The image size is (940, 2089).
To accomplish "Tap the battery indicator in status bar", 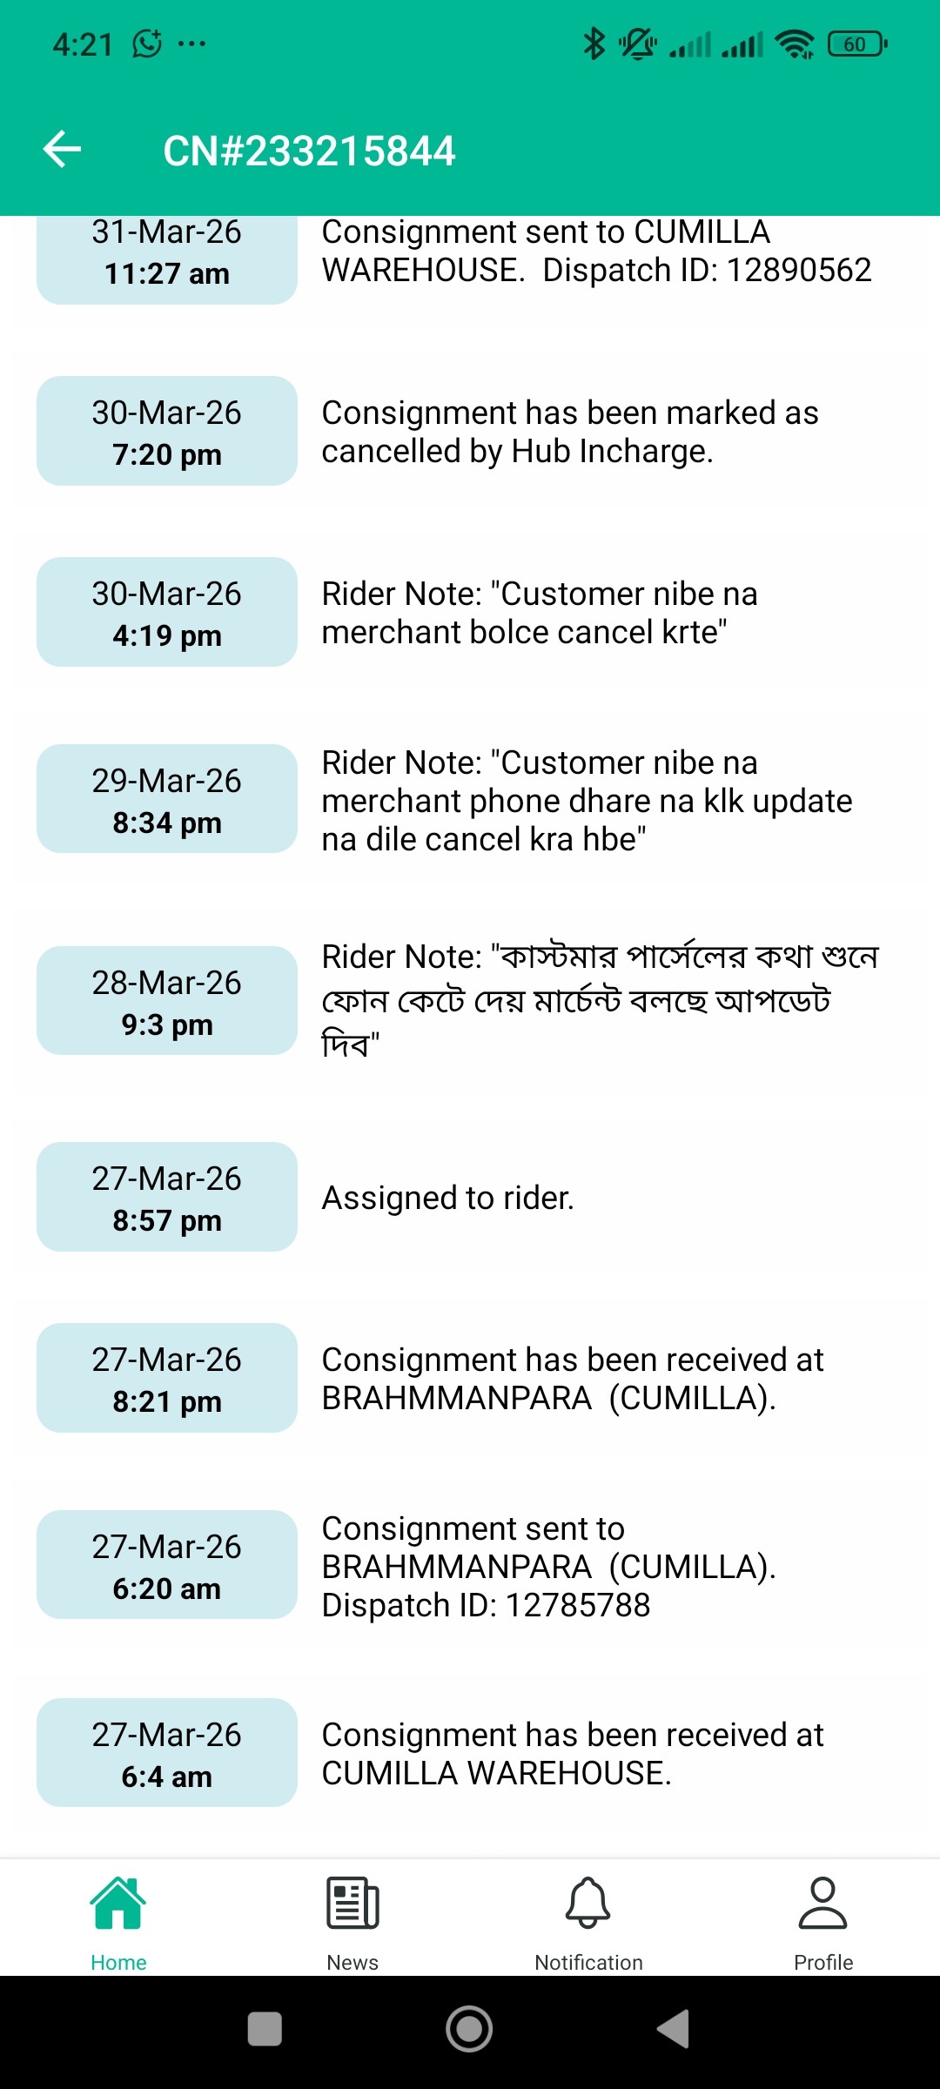I will (857, 44).
